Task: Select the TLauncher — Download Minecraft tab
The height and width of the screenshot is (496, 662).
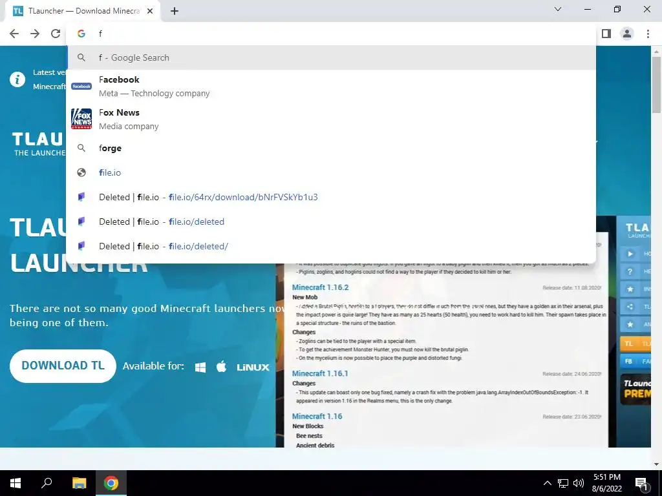Action: click(83, 12)
